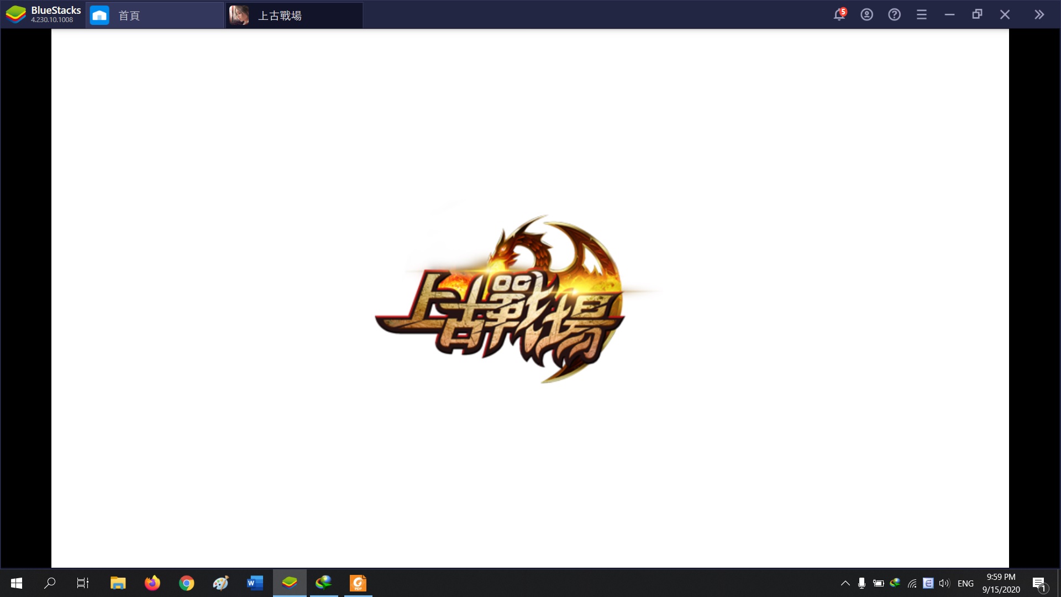Open Microsoft Word from the taskbar
Image resolution: width=1061 pixels, height=597 pixels.
[255, 583]
